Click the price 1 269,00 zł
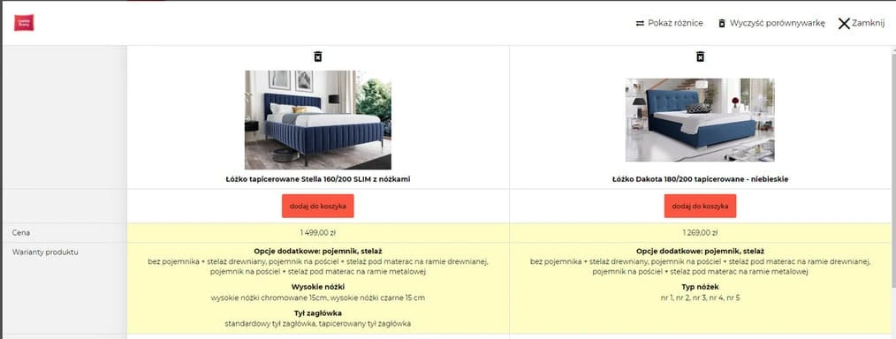This screenshot has width=896, height=339. click(700, 233)
